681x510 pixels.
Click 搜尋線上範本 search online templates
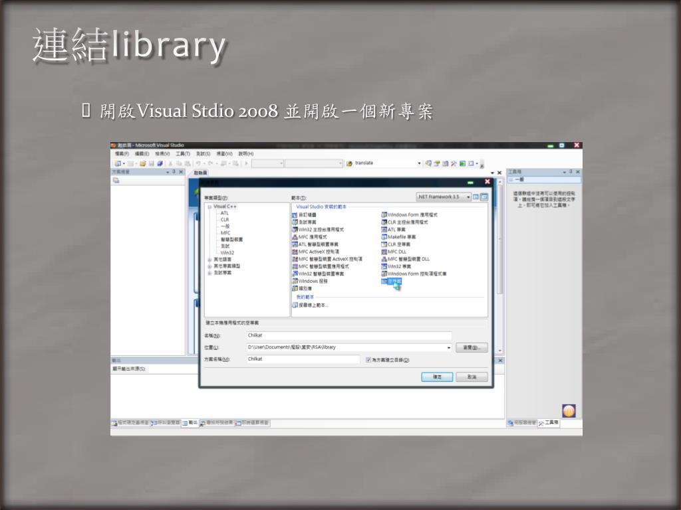(311, 305)
